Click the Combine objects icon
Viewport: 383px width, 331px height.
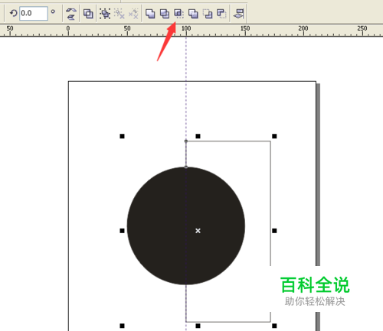(88, 14)
